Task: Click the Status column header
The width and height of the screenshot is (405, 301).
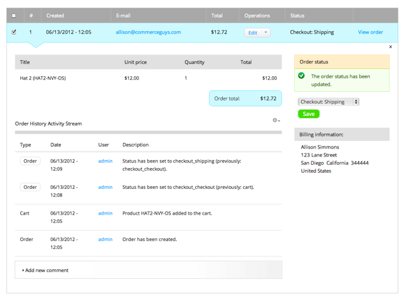Action: (297, 16)
